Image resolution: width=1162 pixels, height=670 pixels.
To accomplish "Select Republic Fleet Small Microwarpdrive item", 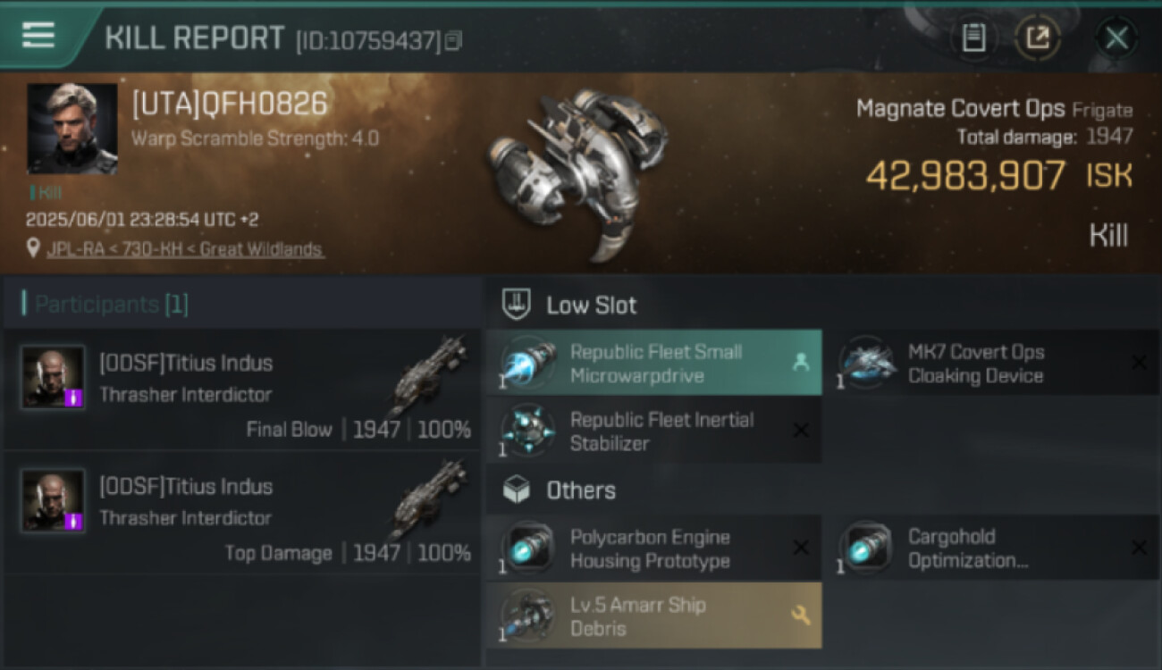I will (654, 364).
